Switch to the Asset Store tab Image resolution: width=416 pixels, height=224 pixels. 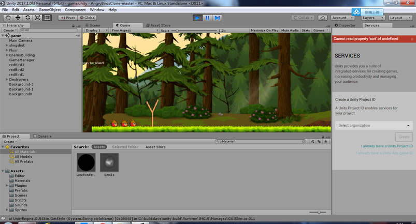pos(159,25)
